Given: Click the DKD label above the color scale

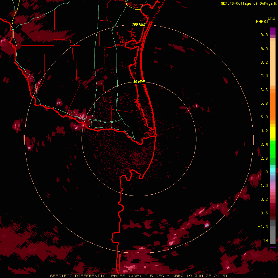Looking at the screenshot, I should tap(272, 19).
